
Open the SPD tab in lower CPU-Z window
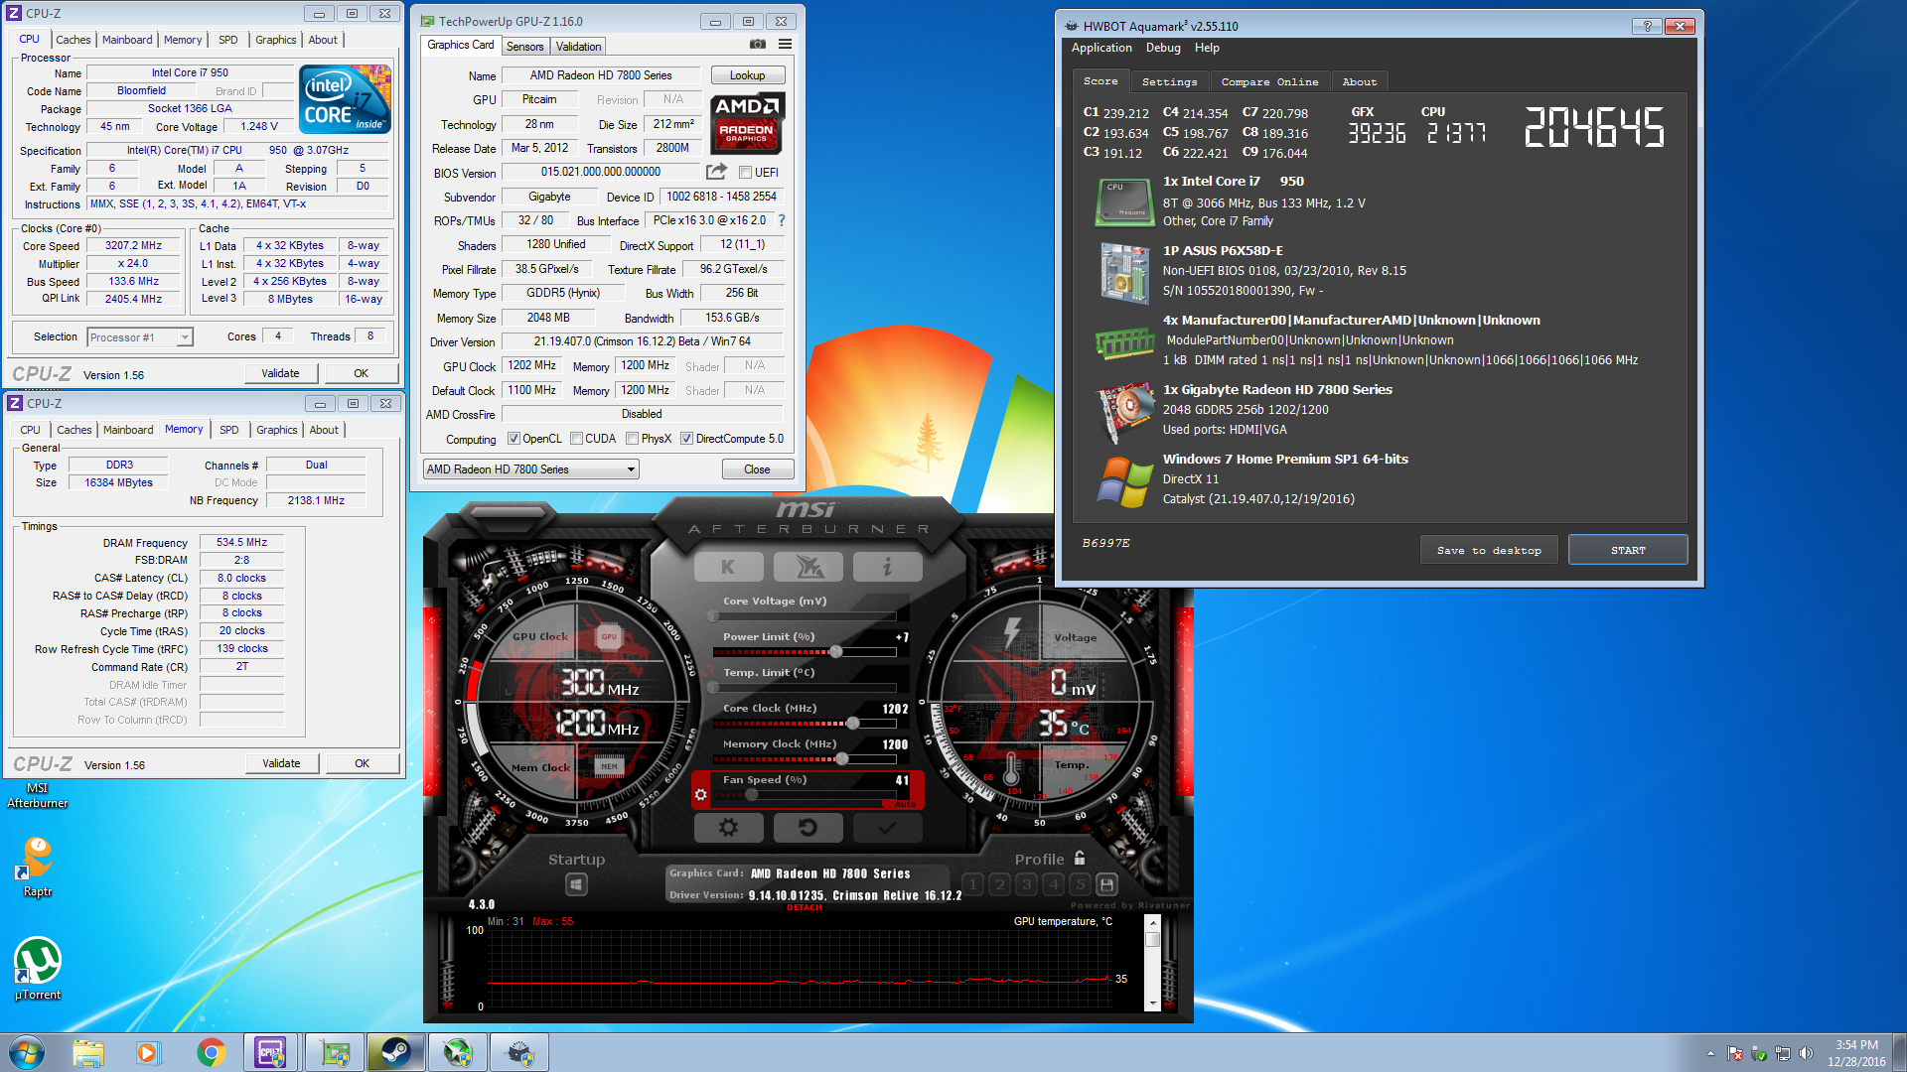click(x=229, y=430)
